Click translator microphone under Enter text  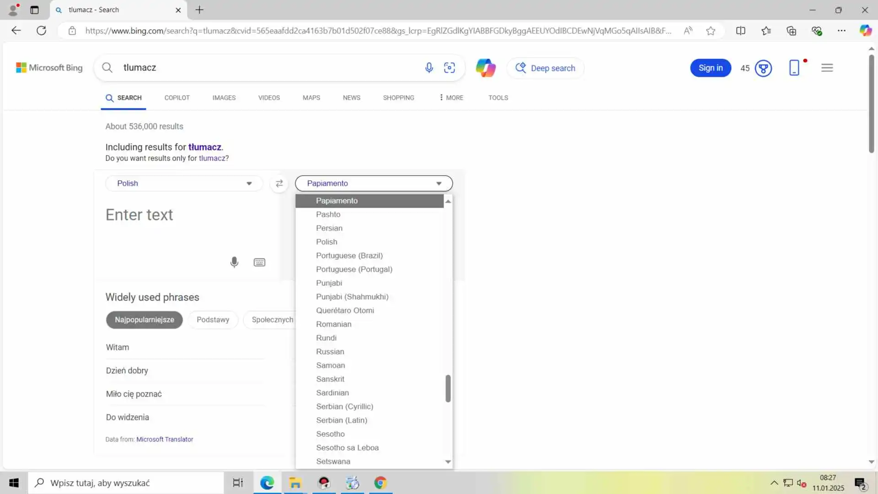(234, 262)
